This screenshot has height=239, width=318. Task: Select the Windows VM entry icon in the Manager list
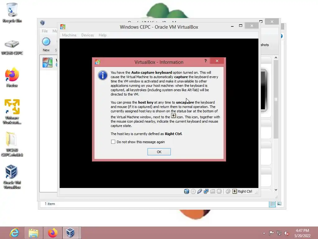pyautogui.click(x=48, y=63)
